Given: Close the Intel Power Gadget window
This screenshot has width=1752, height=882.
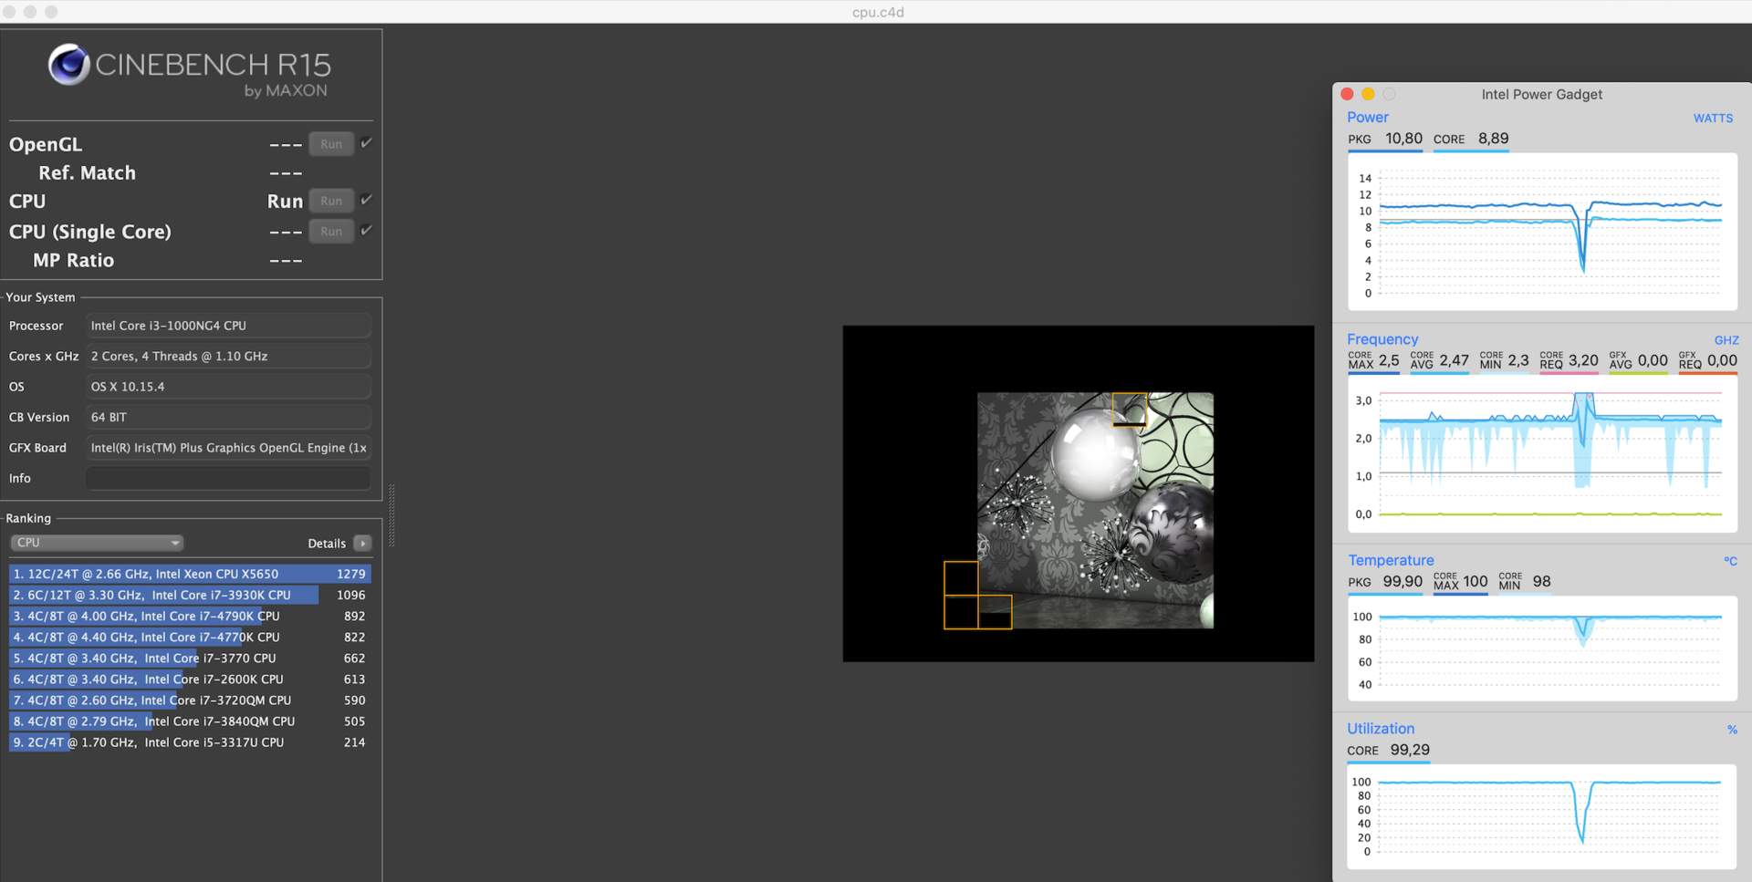Looking at the screenshot, I should click(x=1347, y=94).
